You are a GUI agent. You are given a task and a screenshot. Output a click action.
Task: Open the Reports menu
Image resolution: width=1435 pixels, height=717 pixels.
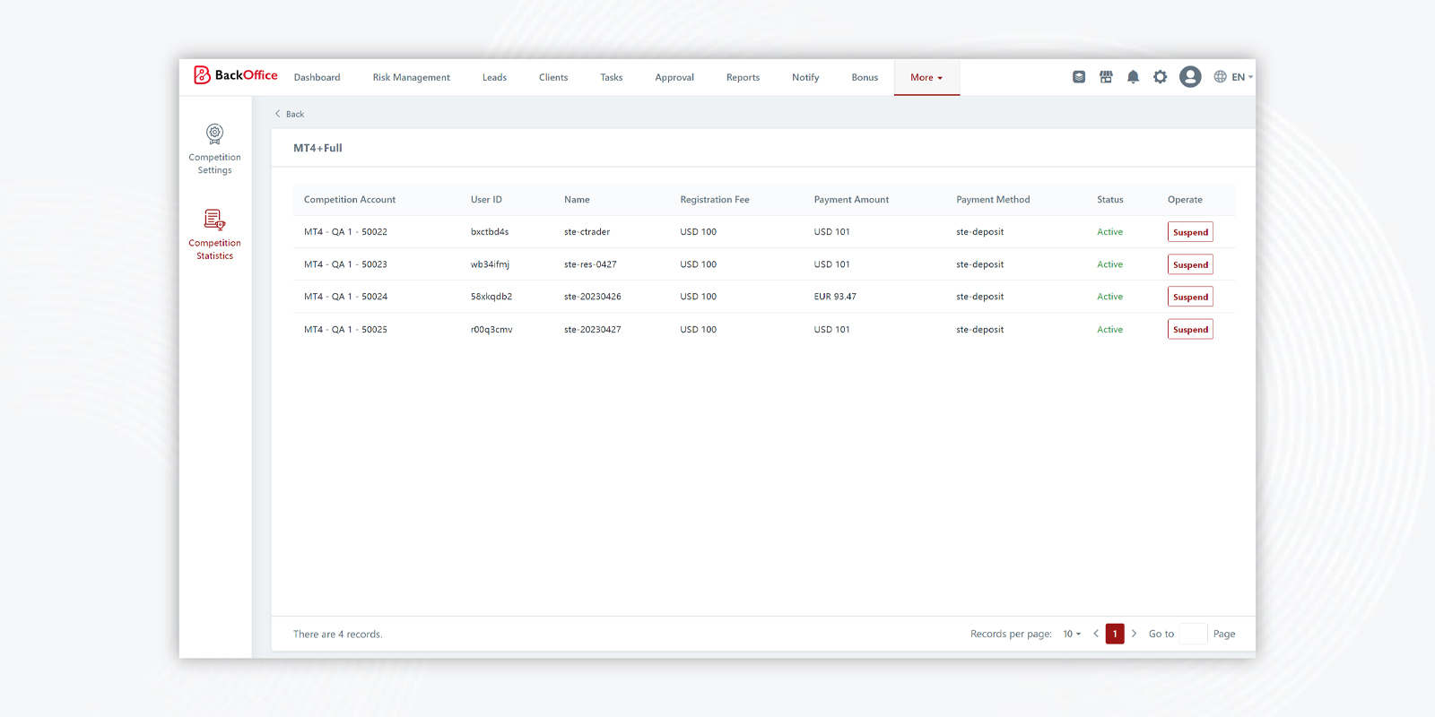click(x=743, y=78)
